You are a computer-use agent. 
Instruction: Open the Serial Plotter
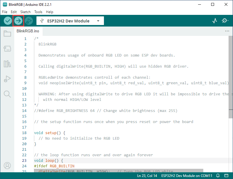(x=215, y=21)
